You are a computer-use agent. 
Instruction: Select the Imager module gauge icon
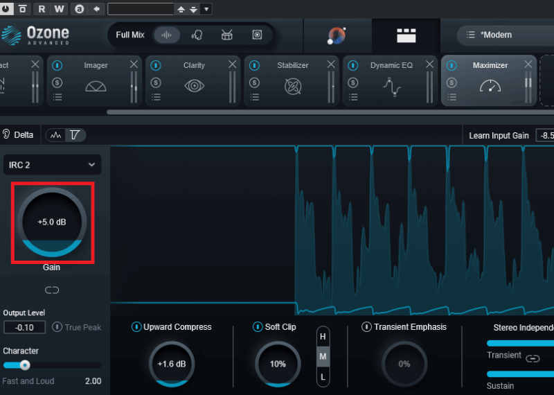pyautogui.click(x=96, y=87)
